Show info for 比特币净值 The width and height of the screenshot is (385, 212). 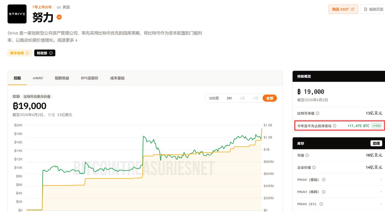(318, 113)
